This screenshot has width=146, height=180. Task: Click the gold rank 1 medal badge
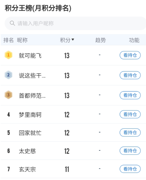pos(8,55)
